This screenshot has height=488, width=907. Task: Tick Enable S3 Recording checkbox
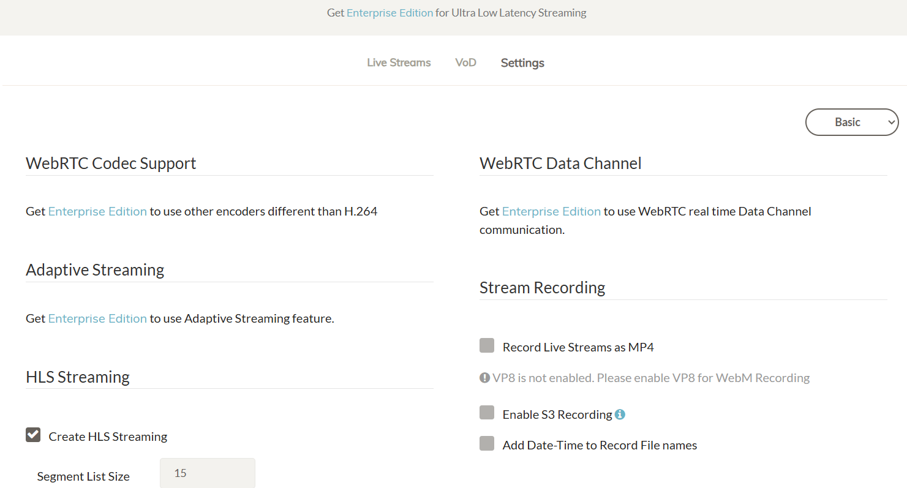click(487, 413)
